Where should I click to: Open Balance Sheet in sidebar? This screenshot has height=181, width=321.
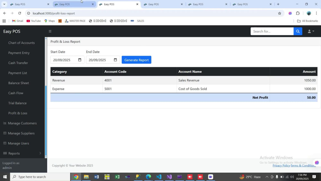coord(19,83)
